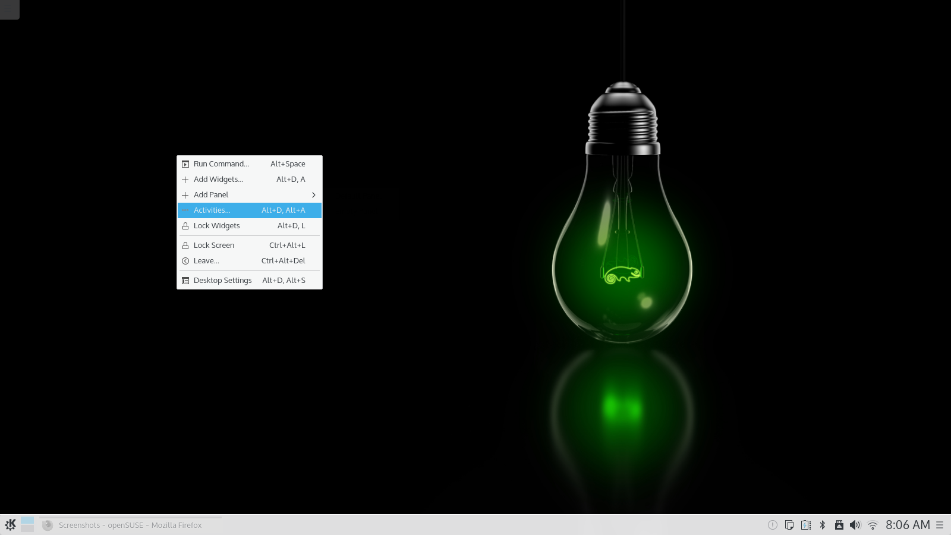Expand the Add Panel submenu arrow

313,195
